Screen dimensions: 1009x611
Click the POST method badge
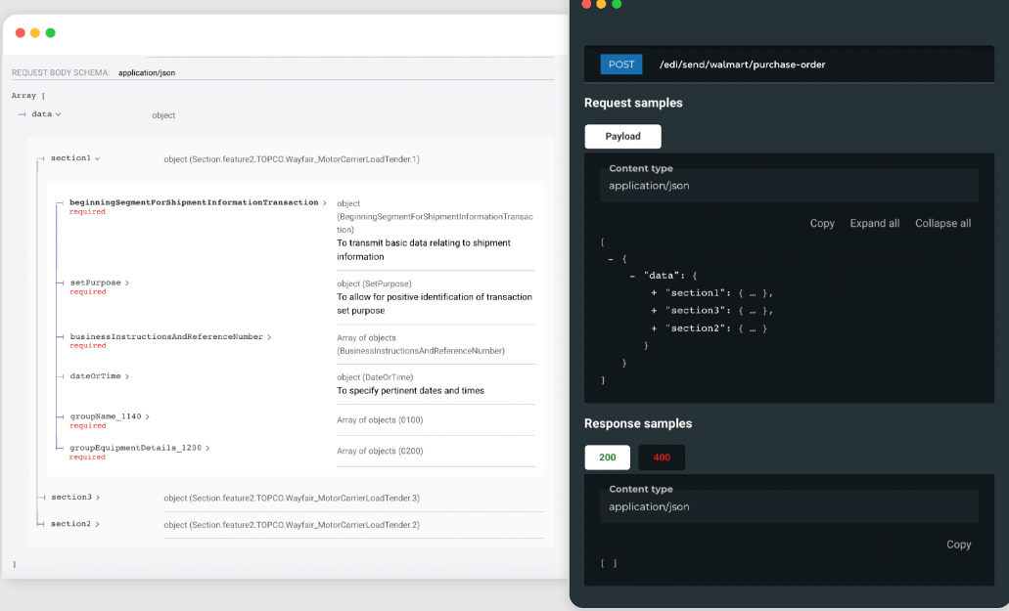(x=620, y=65)
